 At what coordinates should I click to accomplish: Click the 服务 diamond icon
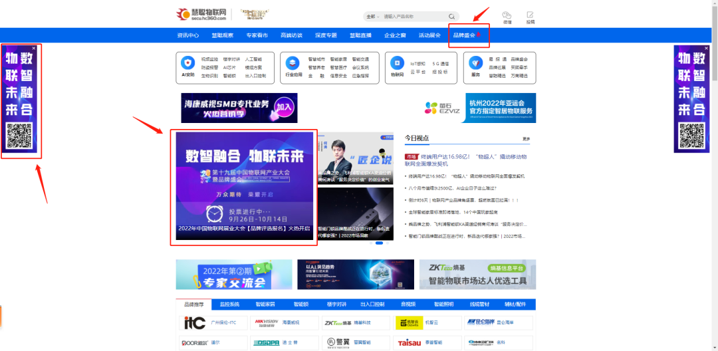[x=475, y=62]
